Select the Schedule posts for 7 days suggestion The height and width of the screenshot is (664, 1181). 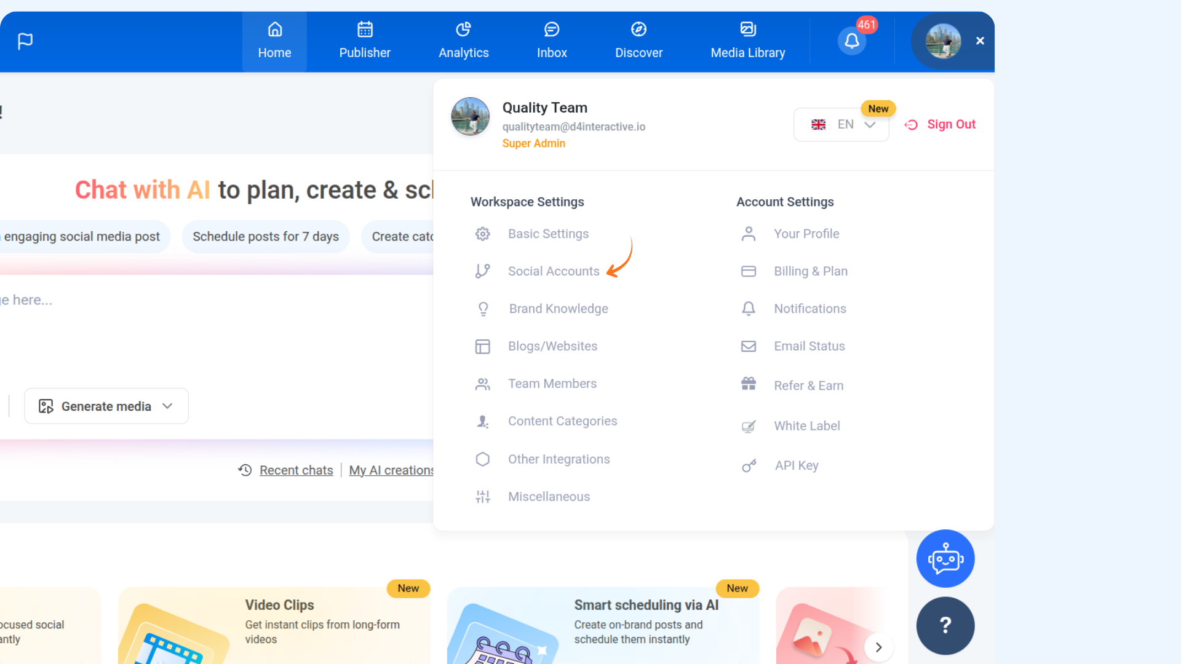266,237
